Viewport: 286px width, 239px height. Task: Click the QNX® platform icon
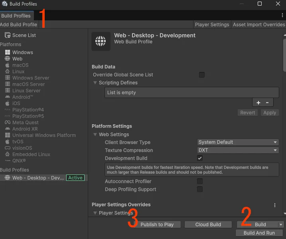pyautogui.click(x=8, y=161)
